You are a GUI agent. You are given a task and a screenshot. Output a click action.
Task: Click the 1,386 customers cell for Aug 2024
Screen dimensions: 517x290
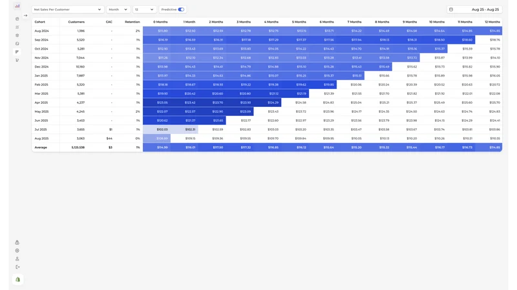pyautogui.click(x=81, y=31)
